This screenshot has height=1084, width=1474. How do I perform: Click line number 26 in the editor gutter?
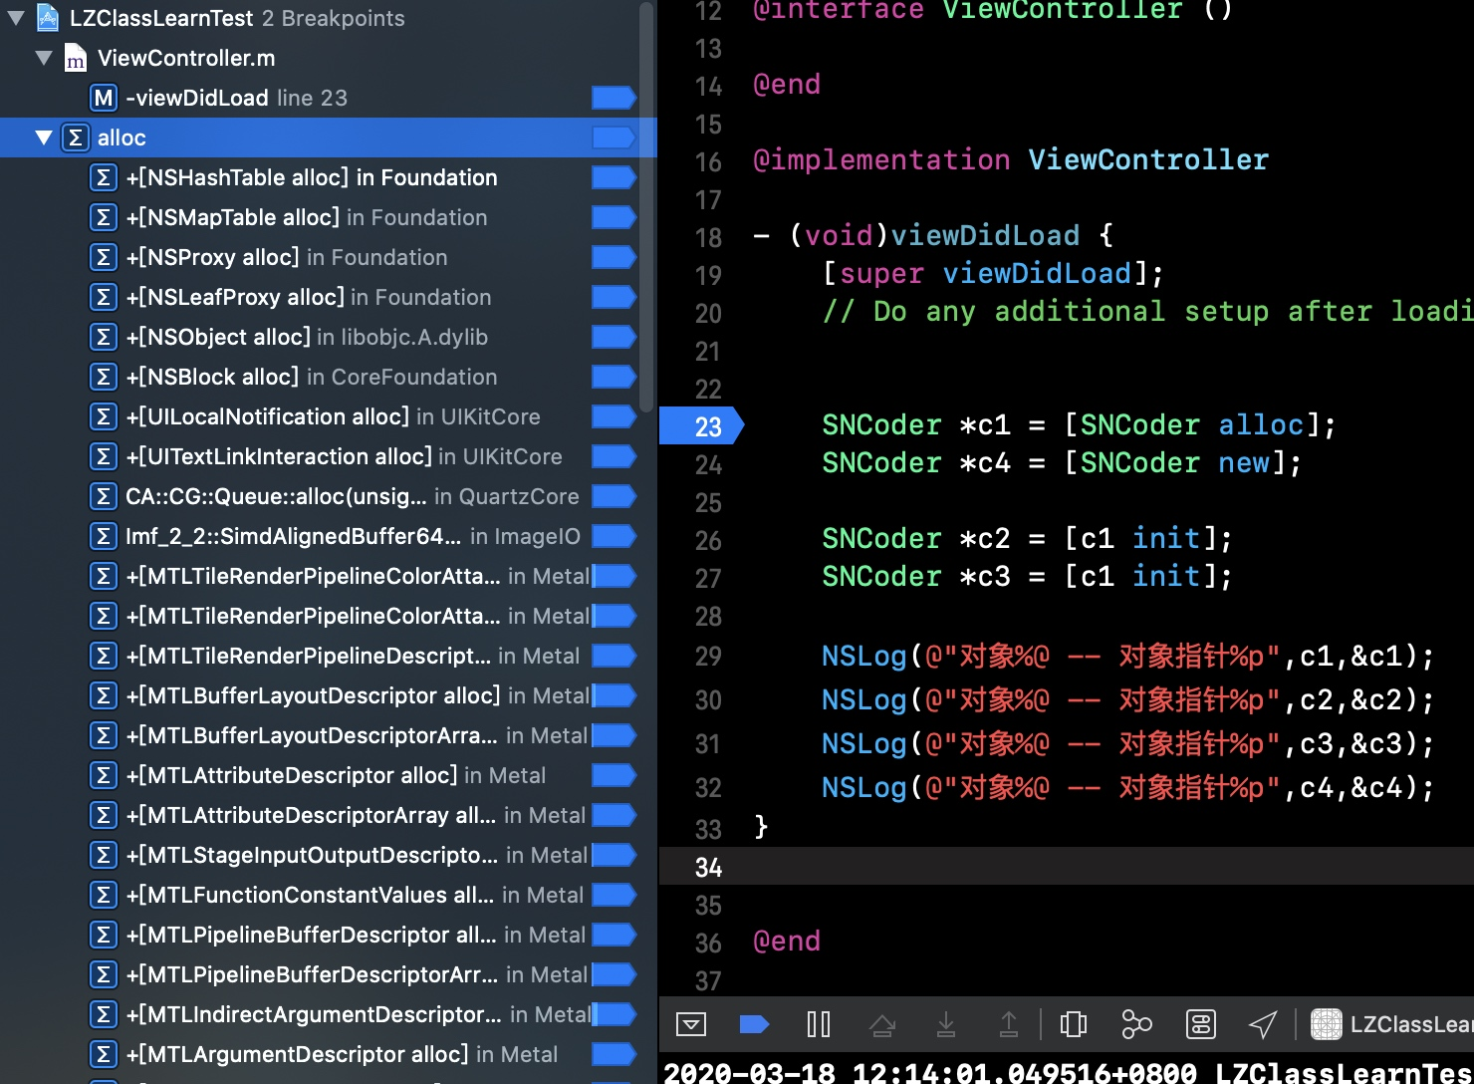(708, 541)
